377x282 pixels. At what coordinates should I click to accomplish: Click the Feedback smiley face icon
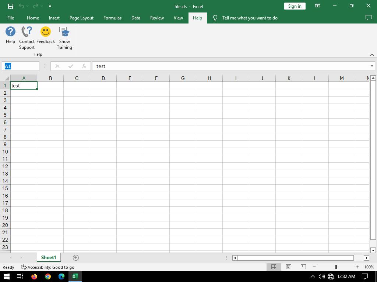pyautogui.click(x=46, y=32)
